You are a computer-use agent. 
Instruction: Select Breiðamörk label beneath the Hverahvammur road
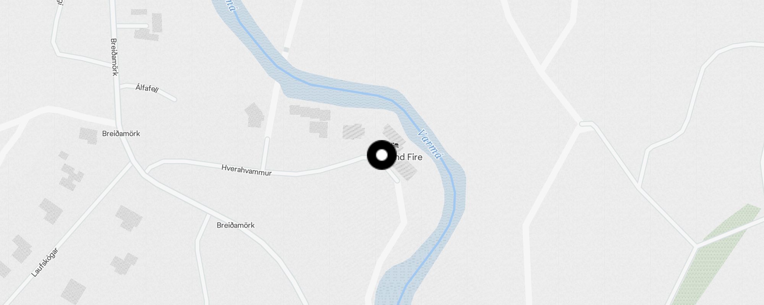(235, 225)
